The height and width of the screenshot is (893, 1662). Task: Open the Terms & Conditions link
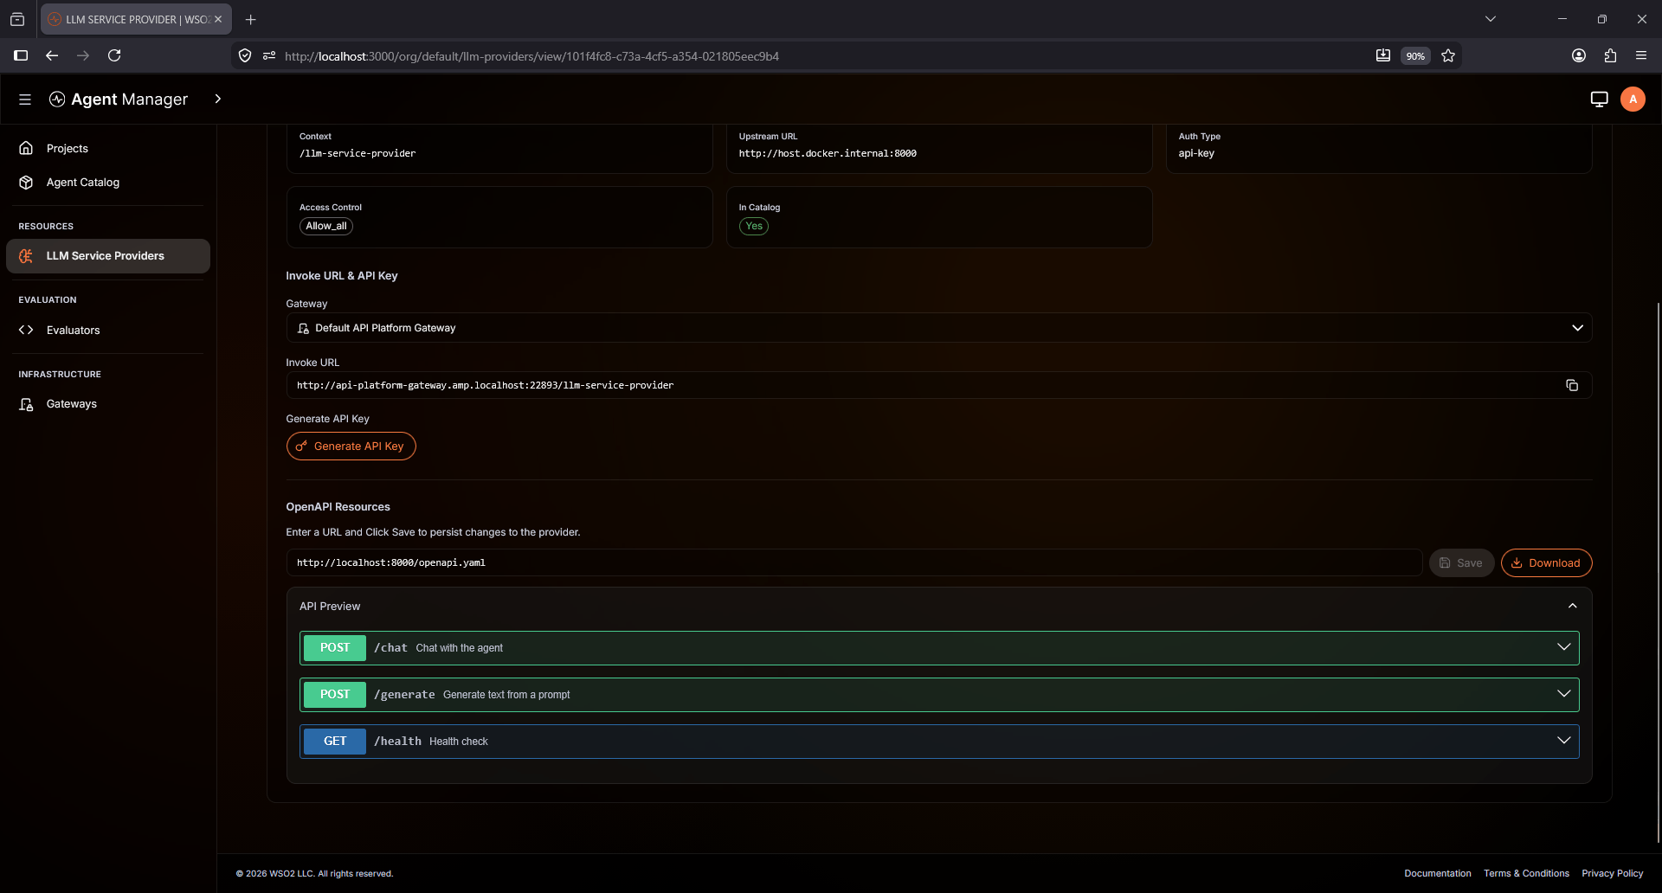tap(1526, 874)
